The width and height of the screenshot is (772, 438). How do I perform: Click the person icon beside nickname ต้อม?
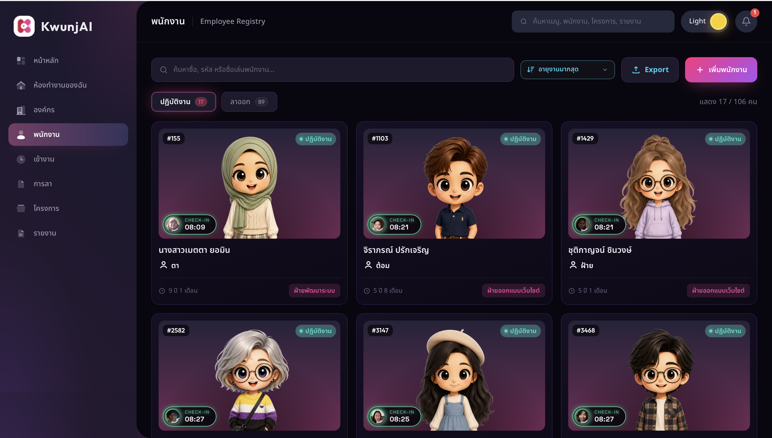(x=368, y=265)
